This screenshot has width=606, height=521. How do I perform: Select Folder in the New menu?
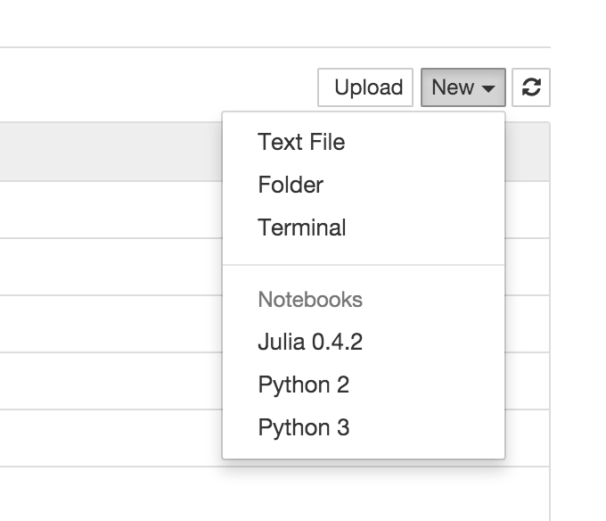pyautogui.click(x=364, y=185)
